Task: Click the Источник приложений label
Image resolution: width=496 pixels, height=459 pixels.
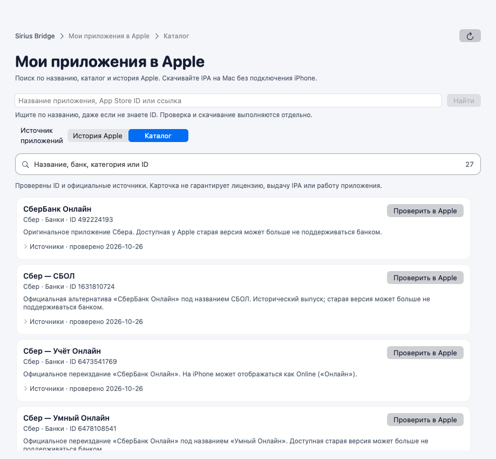Action: coord(42,136)
